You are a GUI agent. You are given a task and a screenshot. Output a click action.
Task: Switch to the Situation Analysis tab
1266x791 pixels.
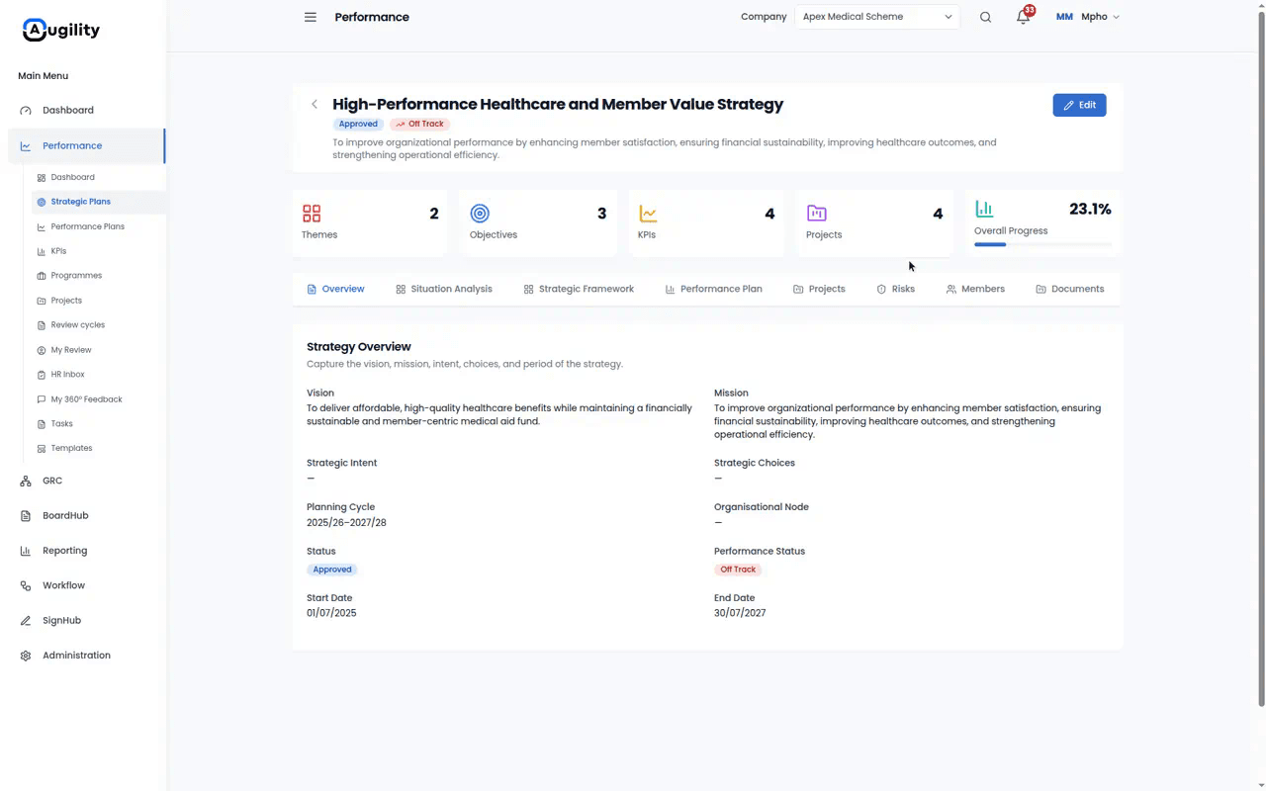[443, 289]
